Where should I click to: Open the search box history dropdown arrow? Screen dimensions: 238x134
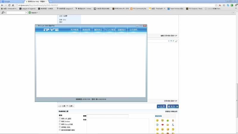[26, 13]
